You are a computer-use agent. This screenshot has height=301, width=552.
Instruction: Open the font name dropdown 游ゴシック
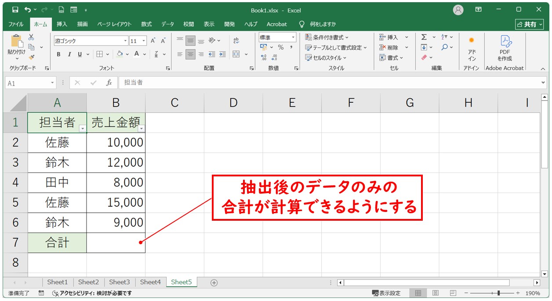[125, 41]
